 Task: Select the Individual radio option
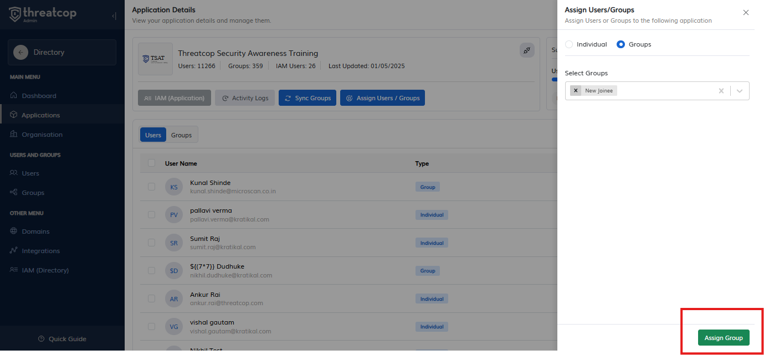pyautogui.click(x=569, y=44)
